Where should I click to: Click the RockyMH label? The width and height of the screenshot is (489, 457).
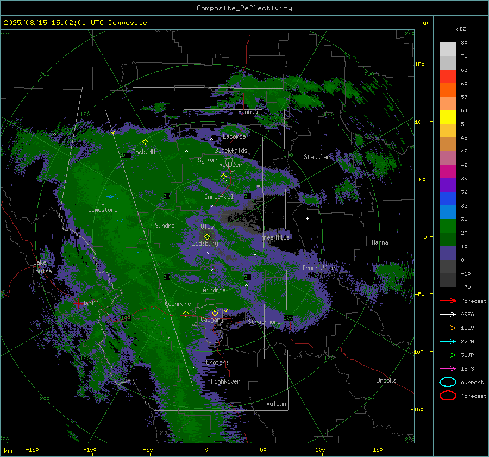coord(143,152)
